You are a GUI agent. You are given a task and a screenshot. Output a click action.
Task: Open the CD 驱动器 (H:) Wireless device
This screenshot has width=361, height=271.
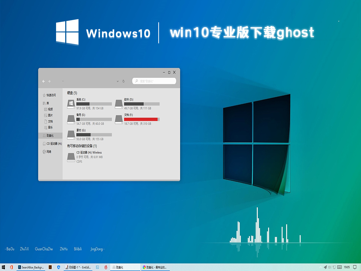[71, 157]
